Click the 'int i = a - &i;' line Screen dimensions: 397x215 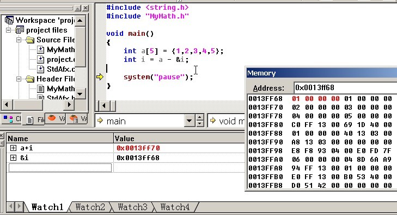[156, 60]
